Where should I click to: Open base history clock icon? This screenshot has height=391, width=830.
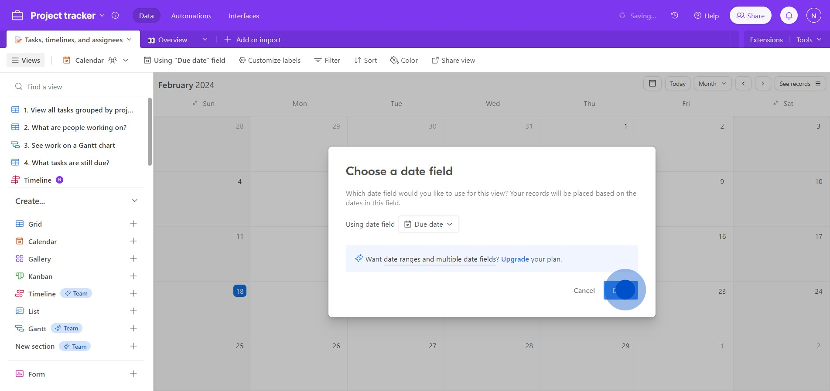pyautogui.click(x=675, y=15)
